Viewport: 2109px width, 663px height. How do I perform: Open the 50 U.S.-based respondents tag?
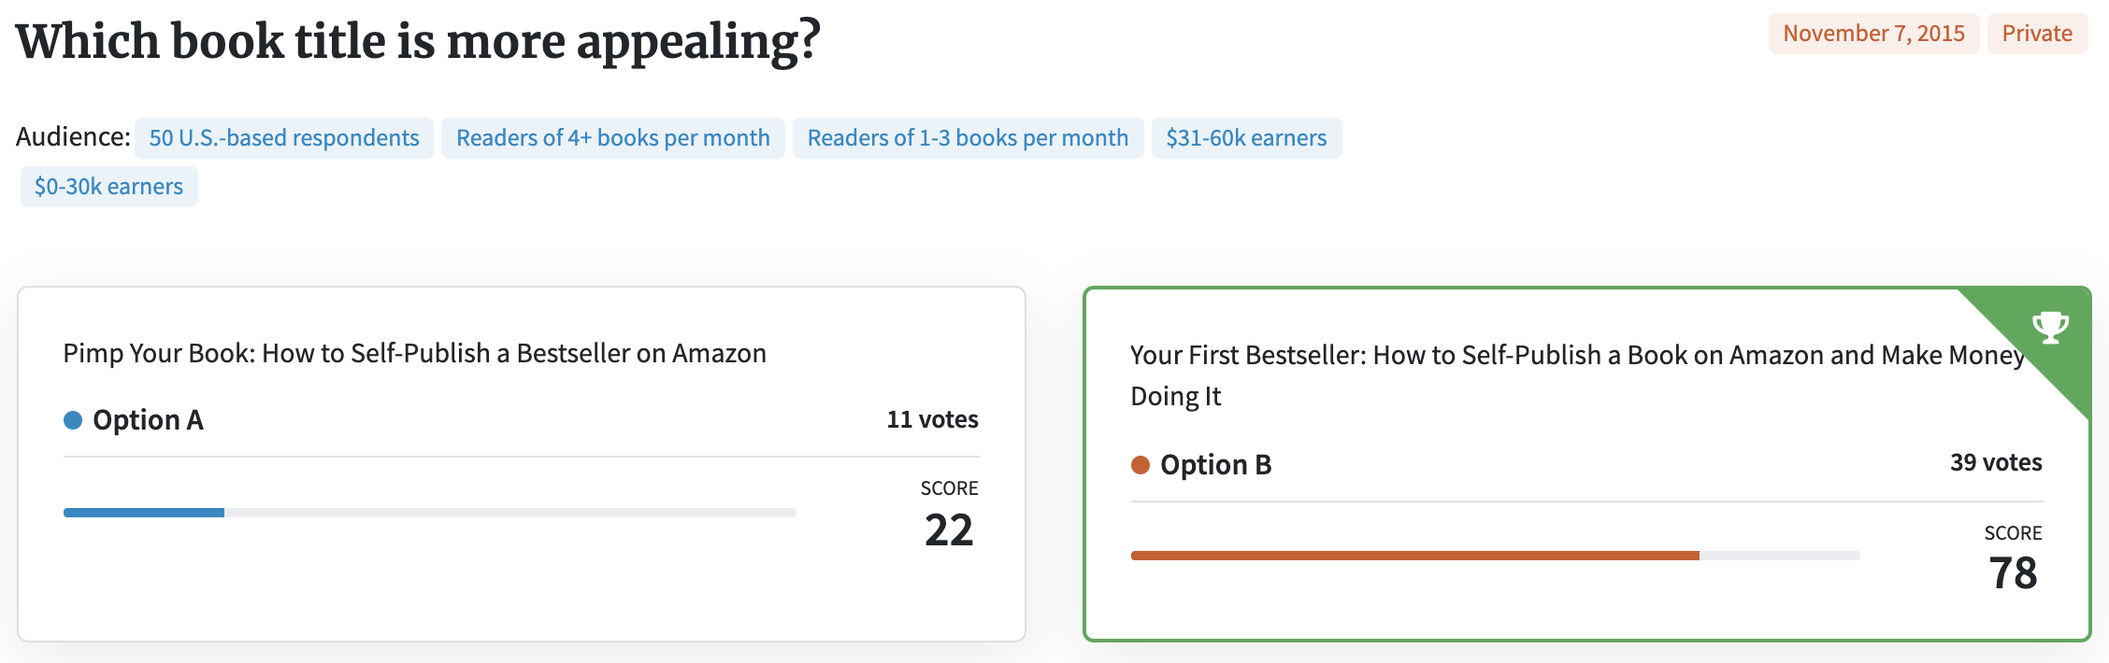(284, 138)
